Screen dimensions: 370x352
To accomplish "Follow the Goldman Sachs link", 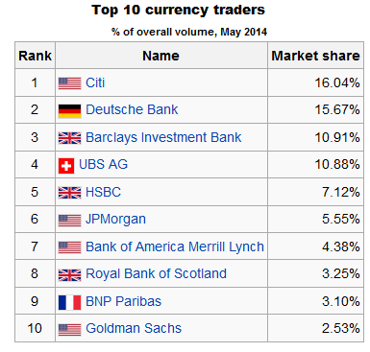I will click(x=134, y=328).
